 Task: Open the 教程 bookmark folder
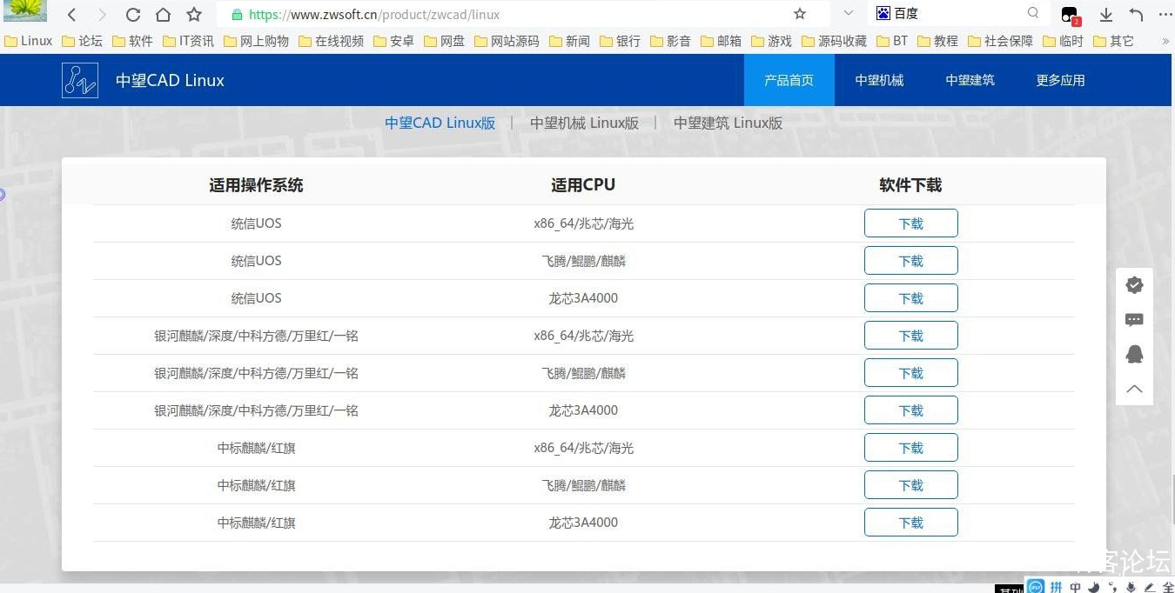tap(939, 41)
